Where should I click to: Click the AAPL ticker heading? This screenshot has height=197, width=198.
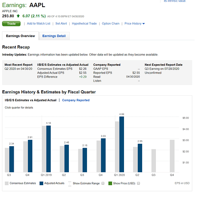point(37,5)
